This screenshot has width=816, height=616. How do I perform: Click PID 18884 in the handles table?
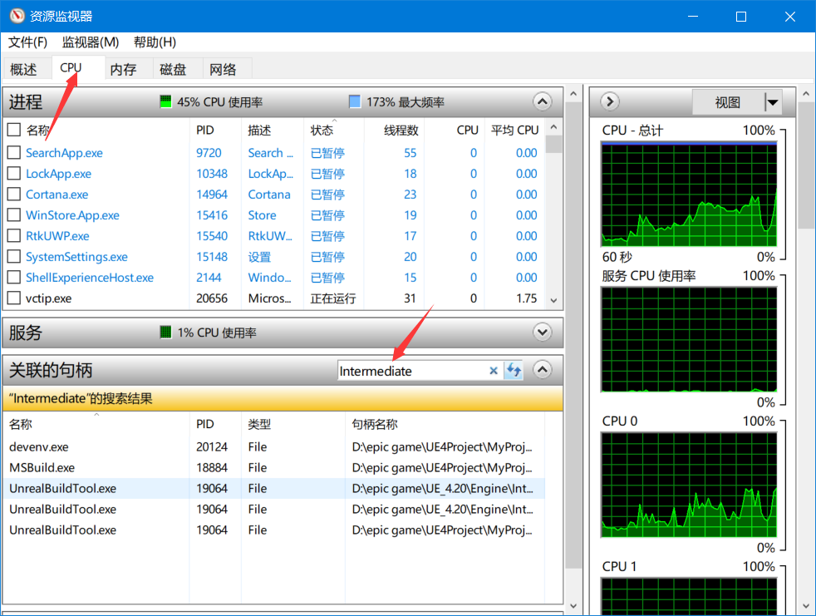click(211, 467)
